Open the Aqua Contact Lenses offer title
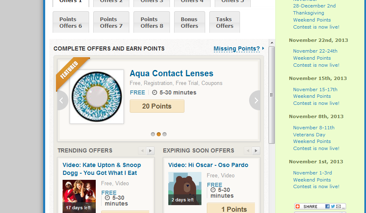The image size is (366, 213). coord(172,74)
